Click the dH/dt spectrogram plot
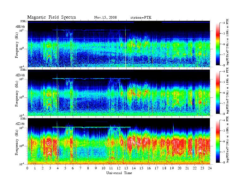The height and width of the screenshot is (193, 250). (x=119, y=44)
